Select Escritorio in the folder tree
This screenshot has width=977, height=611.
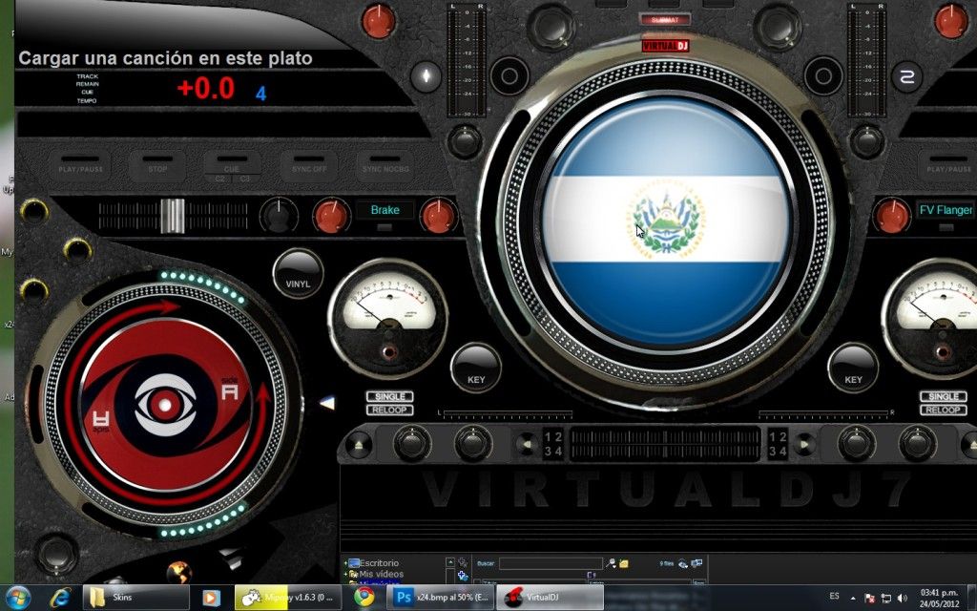(x=379, y=563)
